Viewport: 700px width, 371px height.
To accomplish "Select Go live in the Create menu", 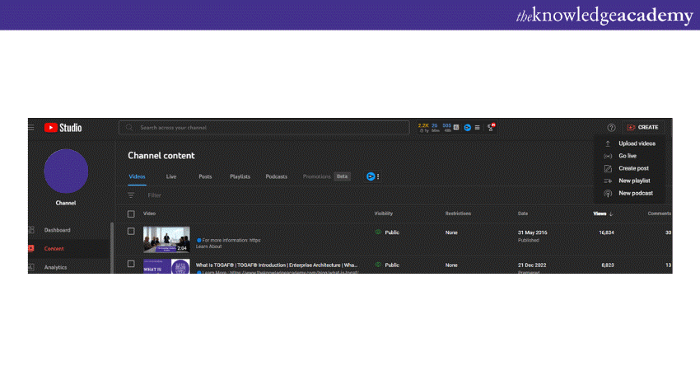I will pyautogui.click(x=628, y=156).
